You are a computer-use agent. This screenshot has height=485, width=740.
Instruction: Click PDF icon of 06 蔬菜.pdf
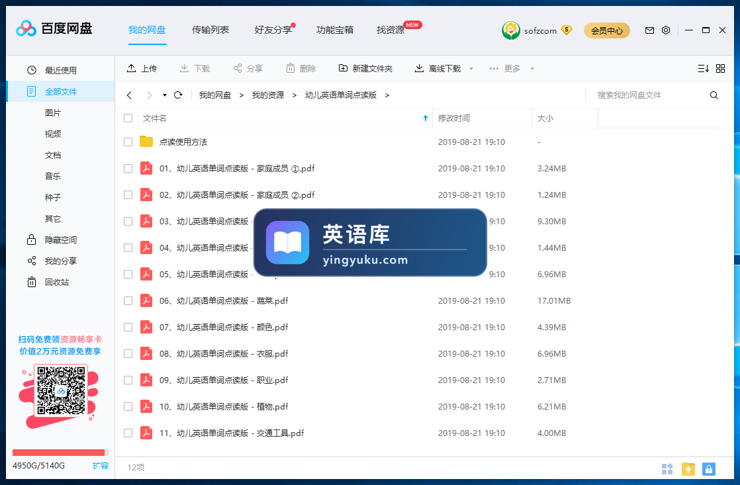pyautogui.click(x=146, y=300)
